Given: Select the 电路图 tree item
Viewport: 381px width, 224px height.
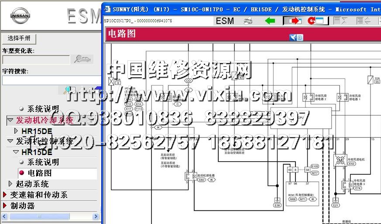Looking at the screenshot, I should click(39, 173).
